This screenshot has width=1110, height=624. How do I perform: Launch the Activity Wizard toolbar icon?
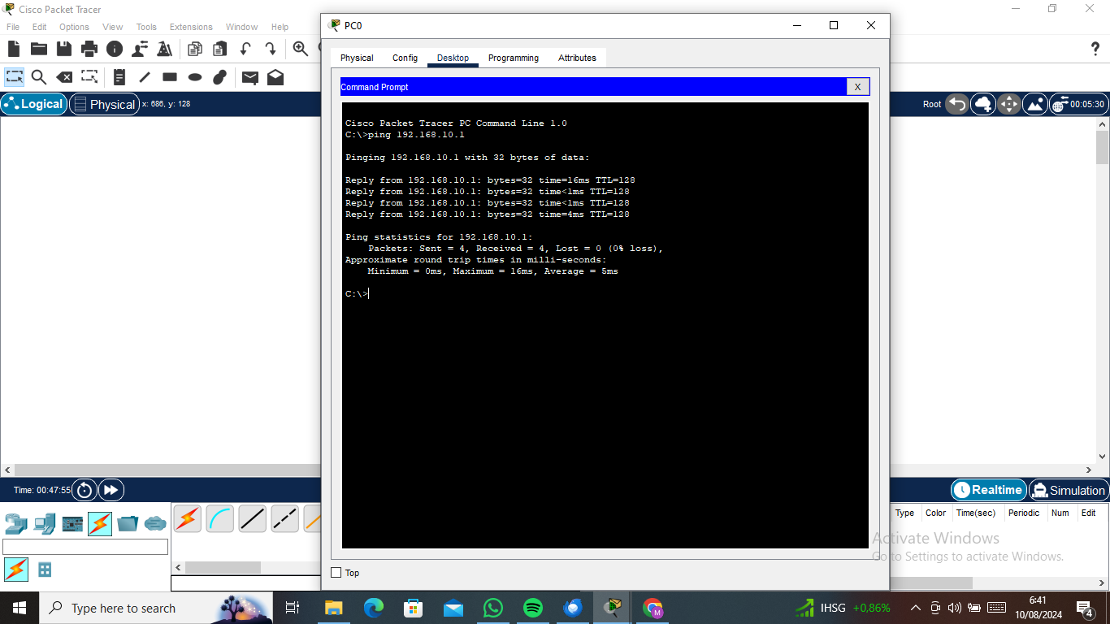[x=165, y=49]
